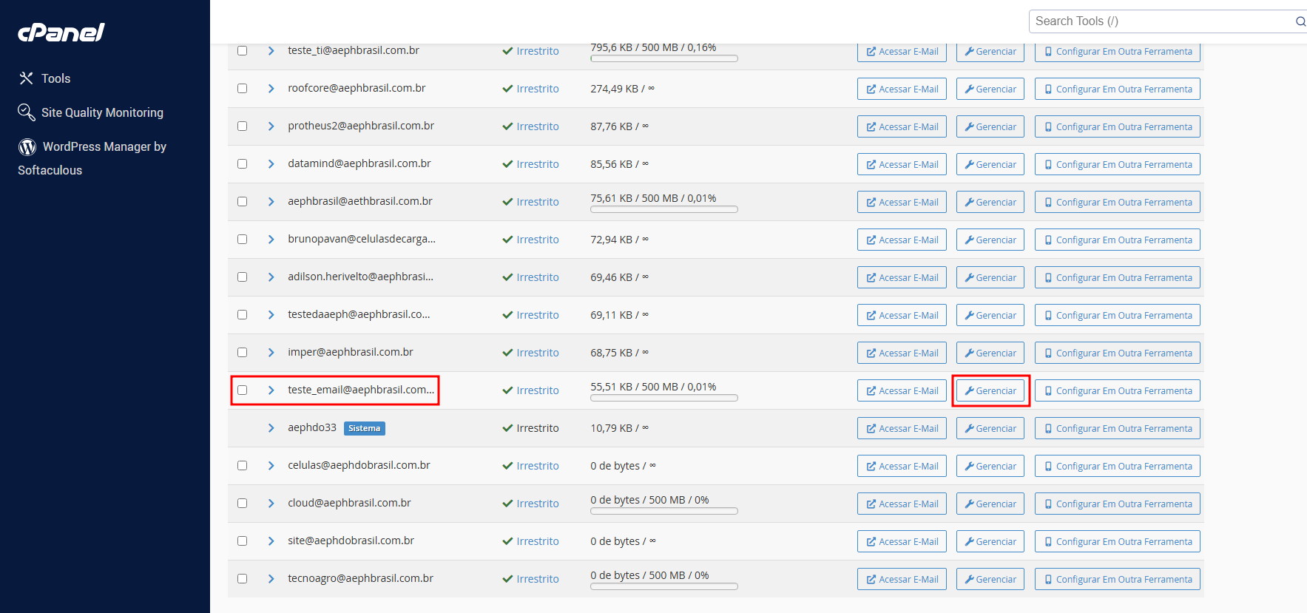Click storage usage bar for teste_email account
This screenshot has height=613, width=1307.
(x=664, y=398)
